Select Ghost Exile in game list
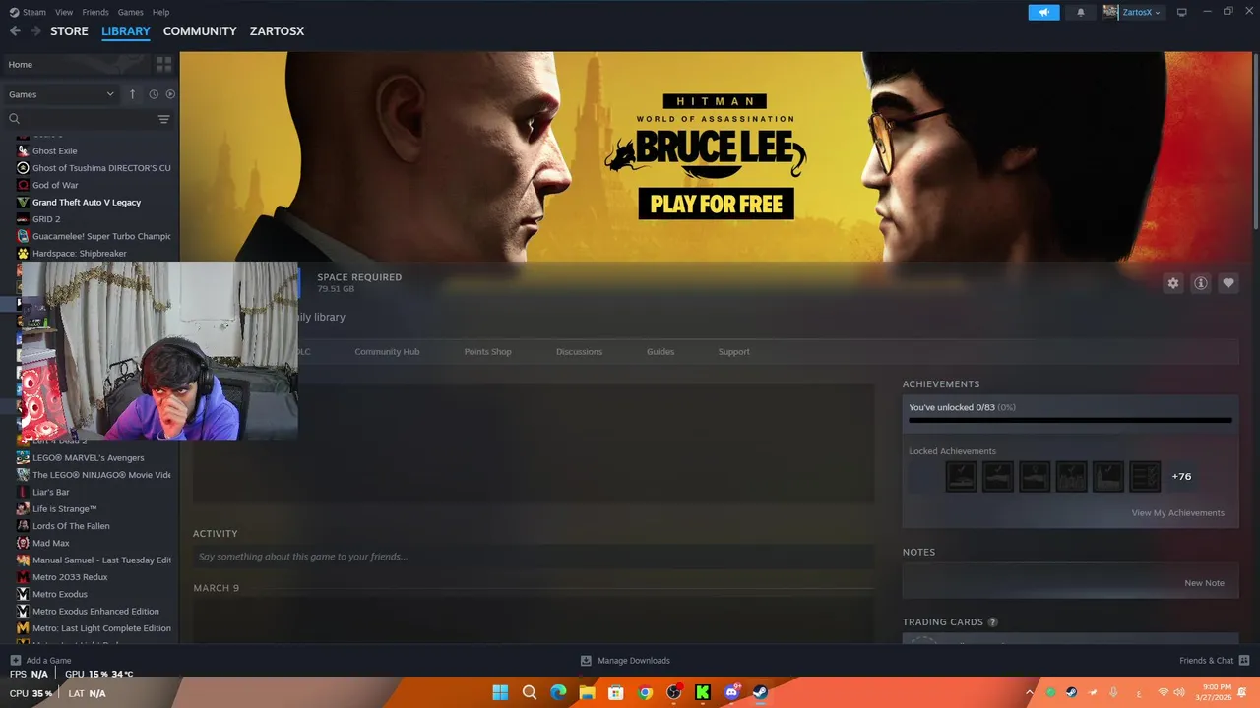The width and height of the screenshot is (1260, 708). point(54,150)
